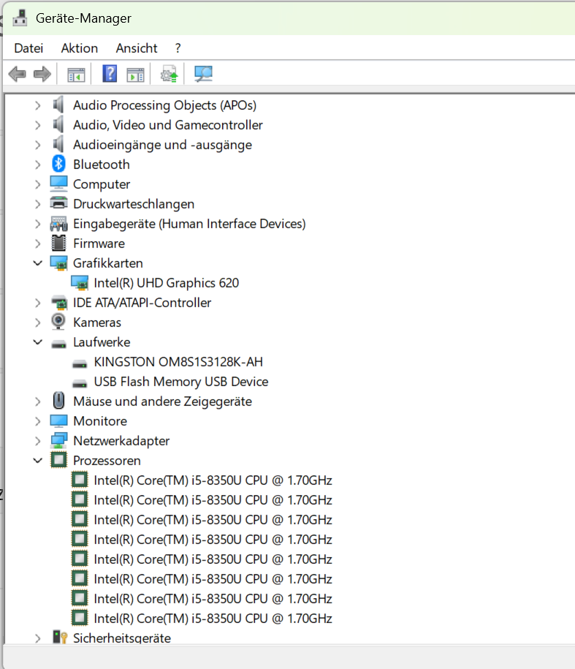Viewport: 575px width, 669px height.
Task: Click the Sicherheitsgeräte key icon
Action: pyautogui.click(x=60, y=638)
